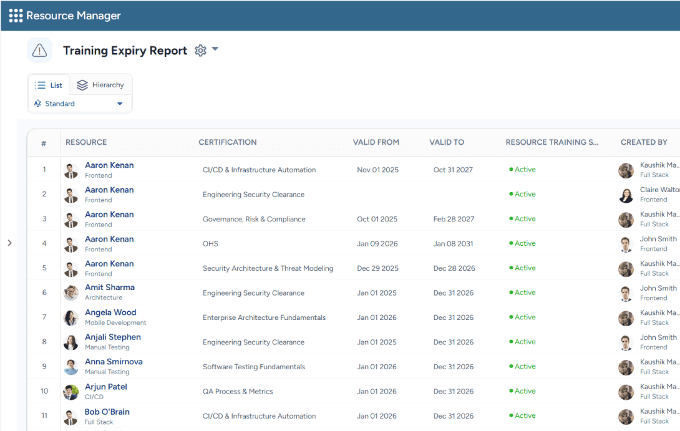This screenshot has width=680, height=431.
Task: Open Aaron Kenan link in row 5
Action: pos(109,264)
